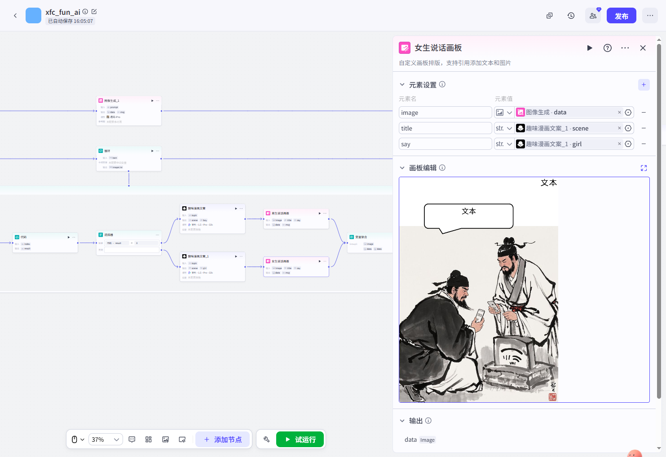
Task: Clear the 趣味漫画文案_1 - girl value
Action: pyautogui.click(x=619, y=144)
